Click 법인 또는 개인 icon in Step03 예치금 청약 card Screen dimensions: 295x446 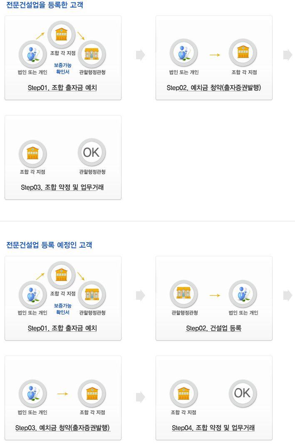(x=32, y=393)
